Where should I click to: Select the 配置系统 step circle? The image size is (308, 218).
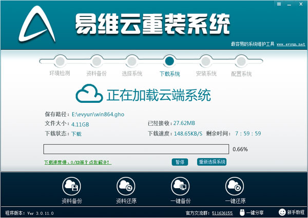click(241, 61)
